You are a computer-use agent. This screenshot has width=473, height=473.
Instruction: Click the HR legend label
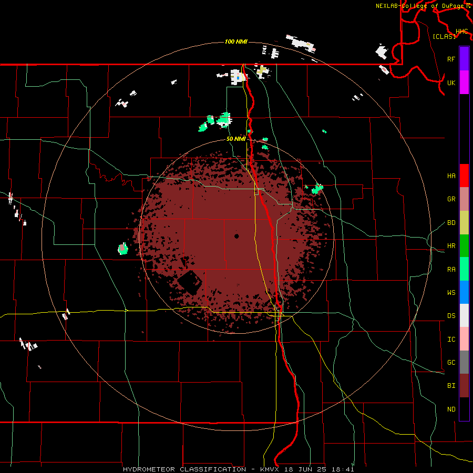click(x=451, y=246)
